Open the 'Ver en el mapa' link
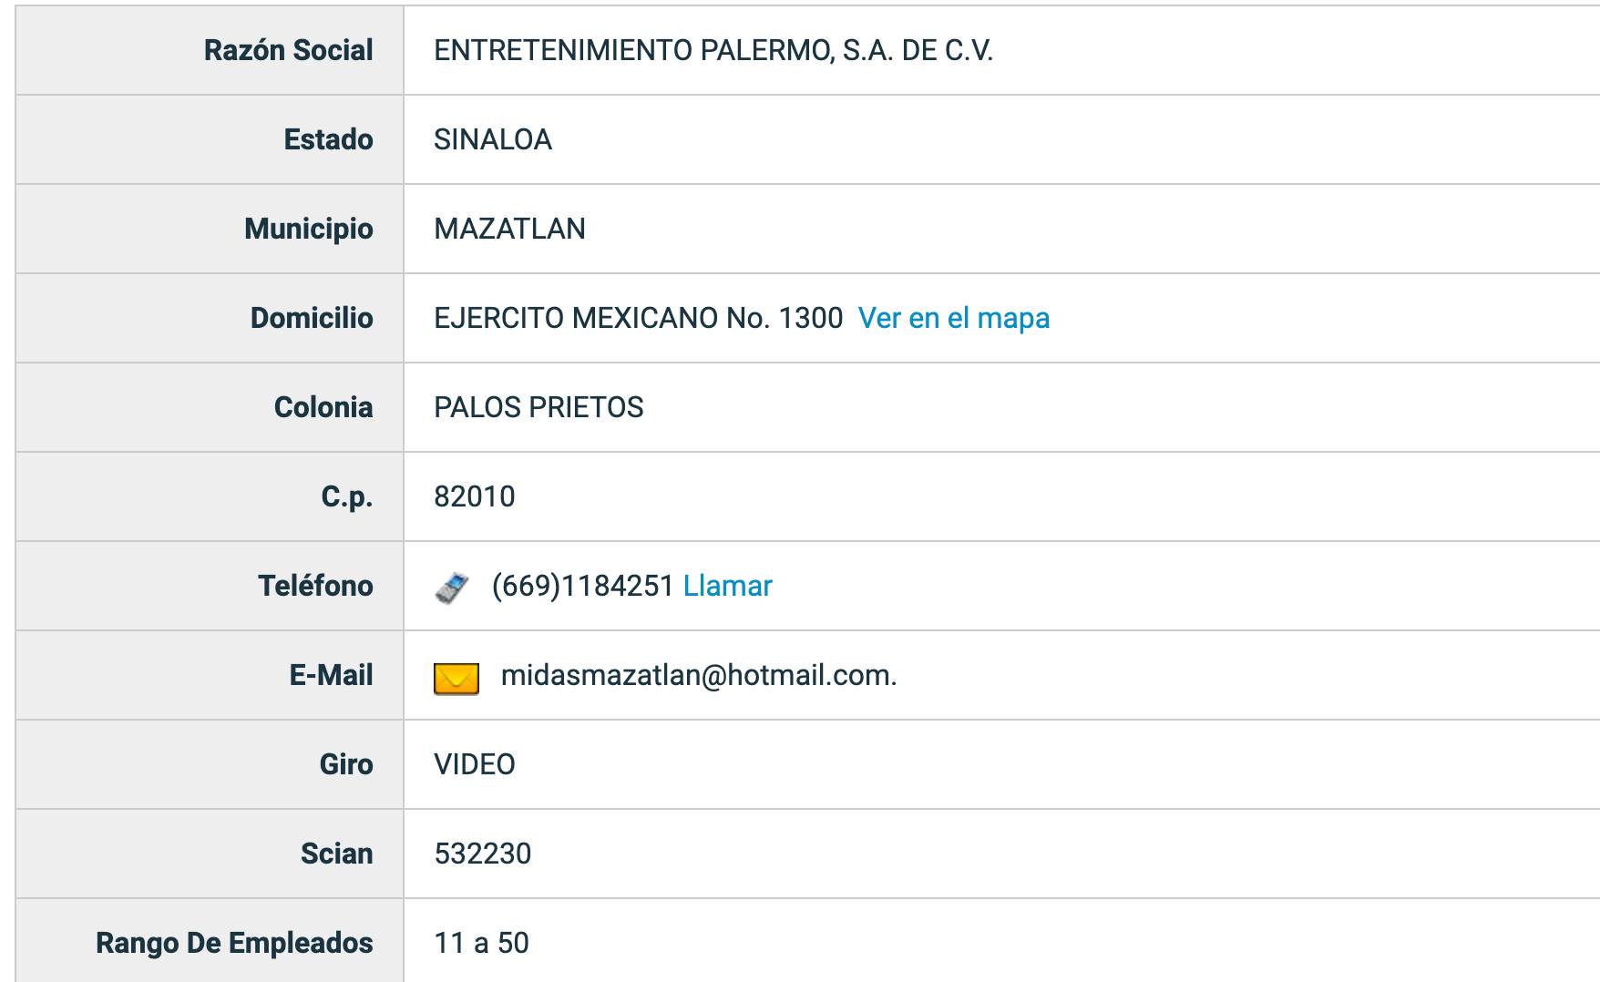Viewport: 1600px width, 982px height. [x=953, y=318]
